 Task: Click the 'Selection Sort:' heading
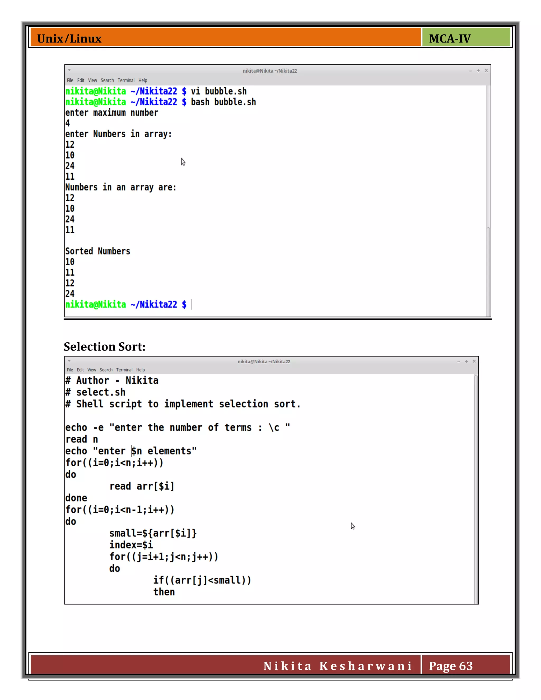[105, 347]
